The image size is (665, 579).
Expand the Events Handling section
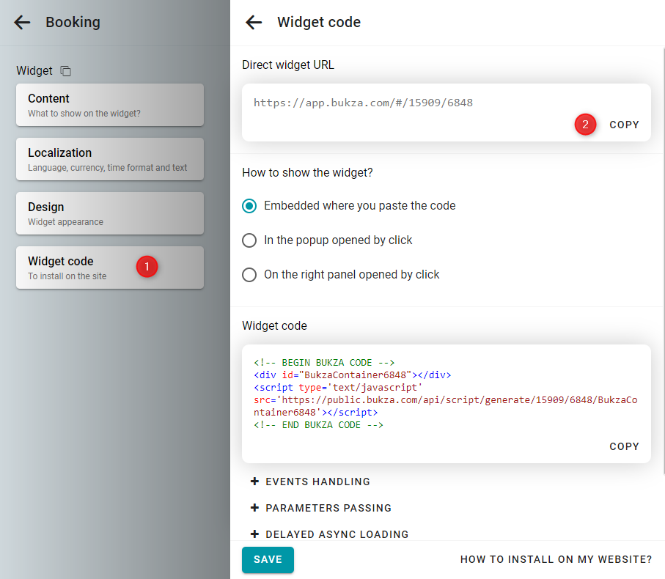317,482
